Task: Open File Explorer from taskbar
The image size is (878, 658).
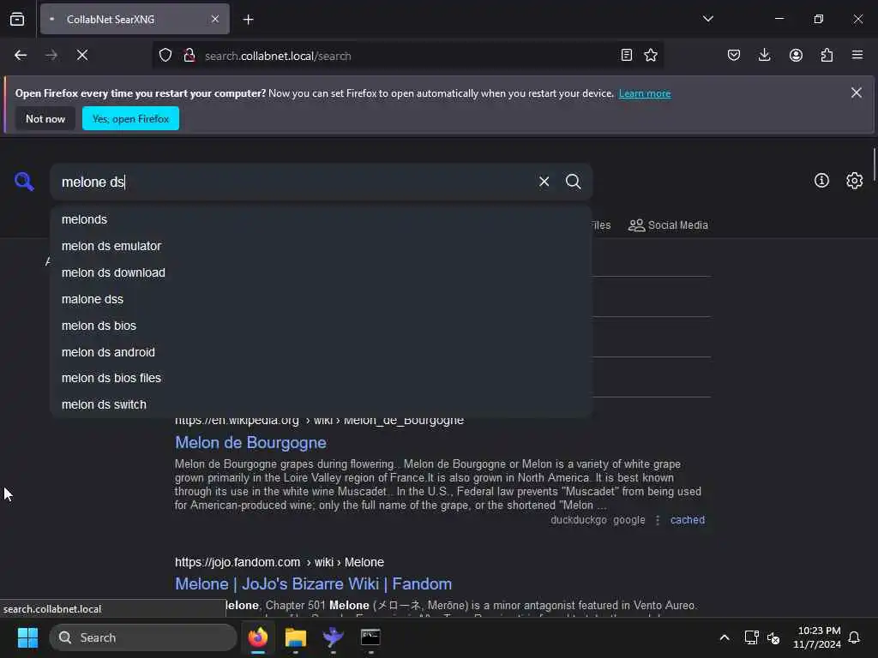Action: [x=296, y=637]
